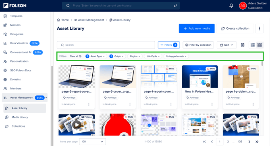Open the red bottle PNG thumbnail
270x146 pixels.
point(118,125)
